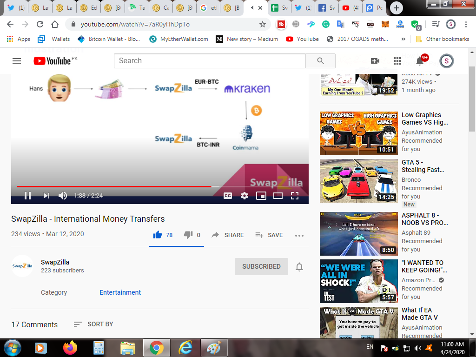Open the taskbar volume speaker icon

pyautogui.click(x=418, y=348)
